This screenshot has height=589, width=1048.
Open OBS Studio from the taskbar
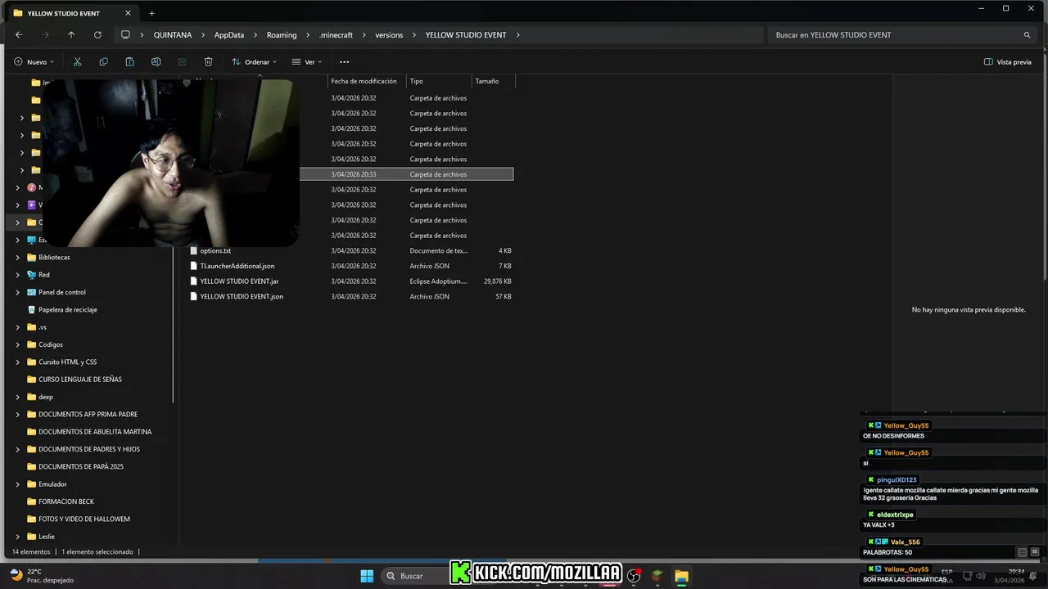pyautogui.click(x=634, y=576)
